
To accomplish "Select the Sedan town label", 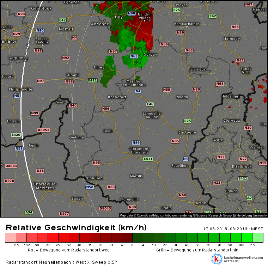I will pyautogui.click(x=77, y=199).
